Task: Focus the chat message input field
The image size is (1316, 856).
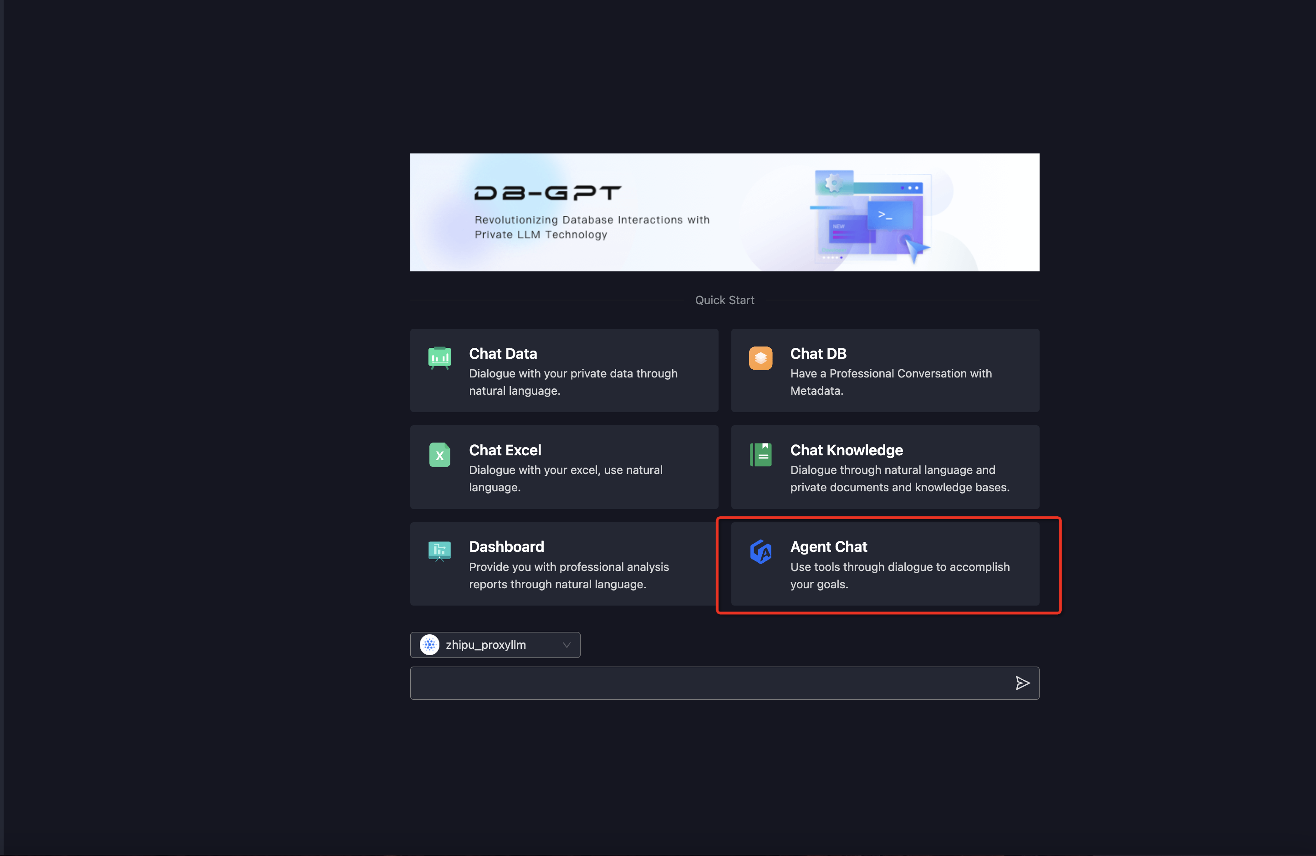Action: point(708,683)
